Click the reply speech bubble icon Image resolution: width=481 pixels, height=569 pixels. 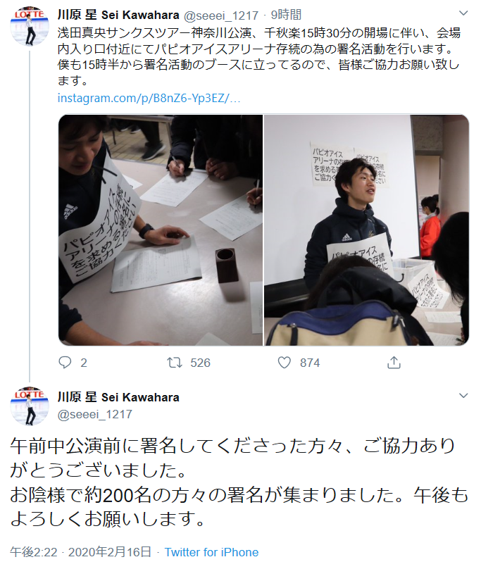[65, 363]
